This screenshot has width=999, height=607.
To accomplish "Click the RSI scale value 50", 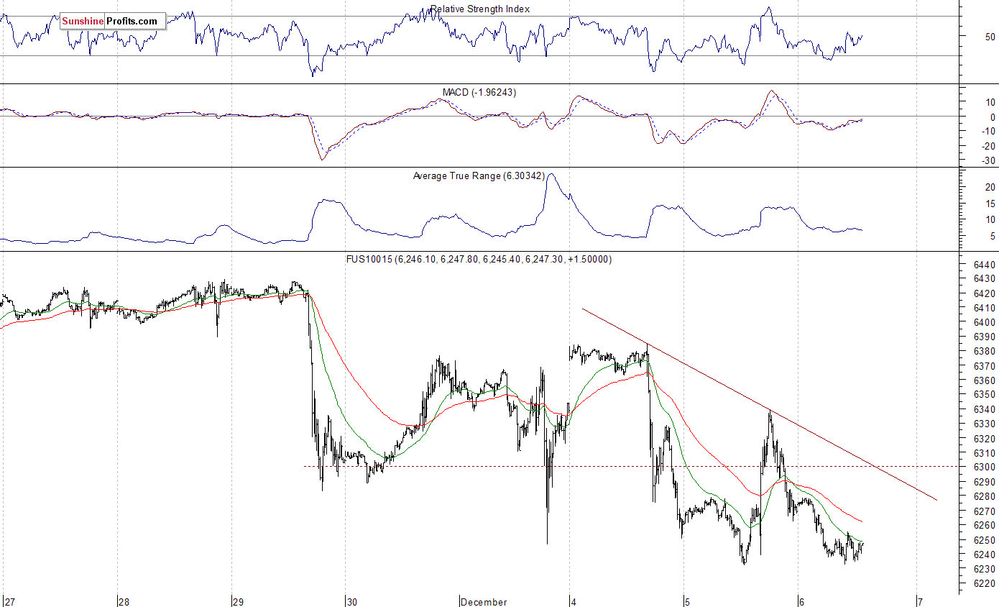I will coord(990,36).
